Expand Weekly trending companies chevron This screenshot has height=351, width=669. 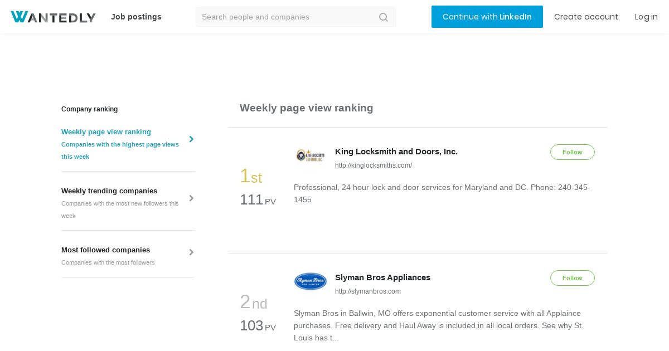click(191, 198)
